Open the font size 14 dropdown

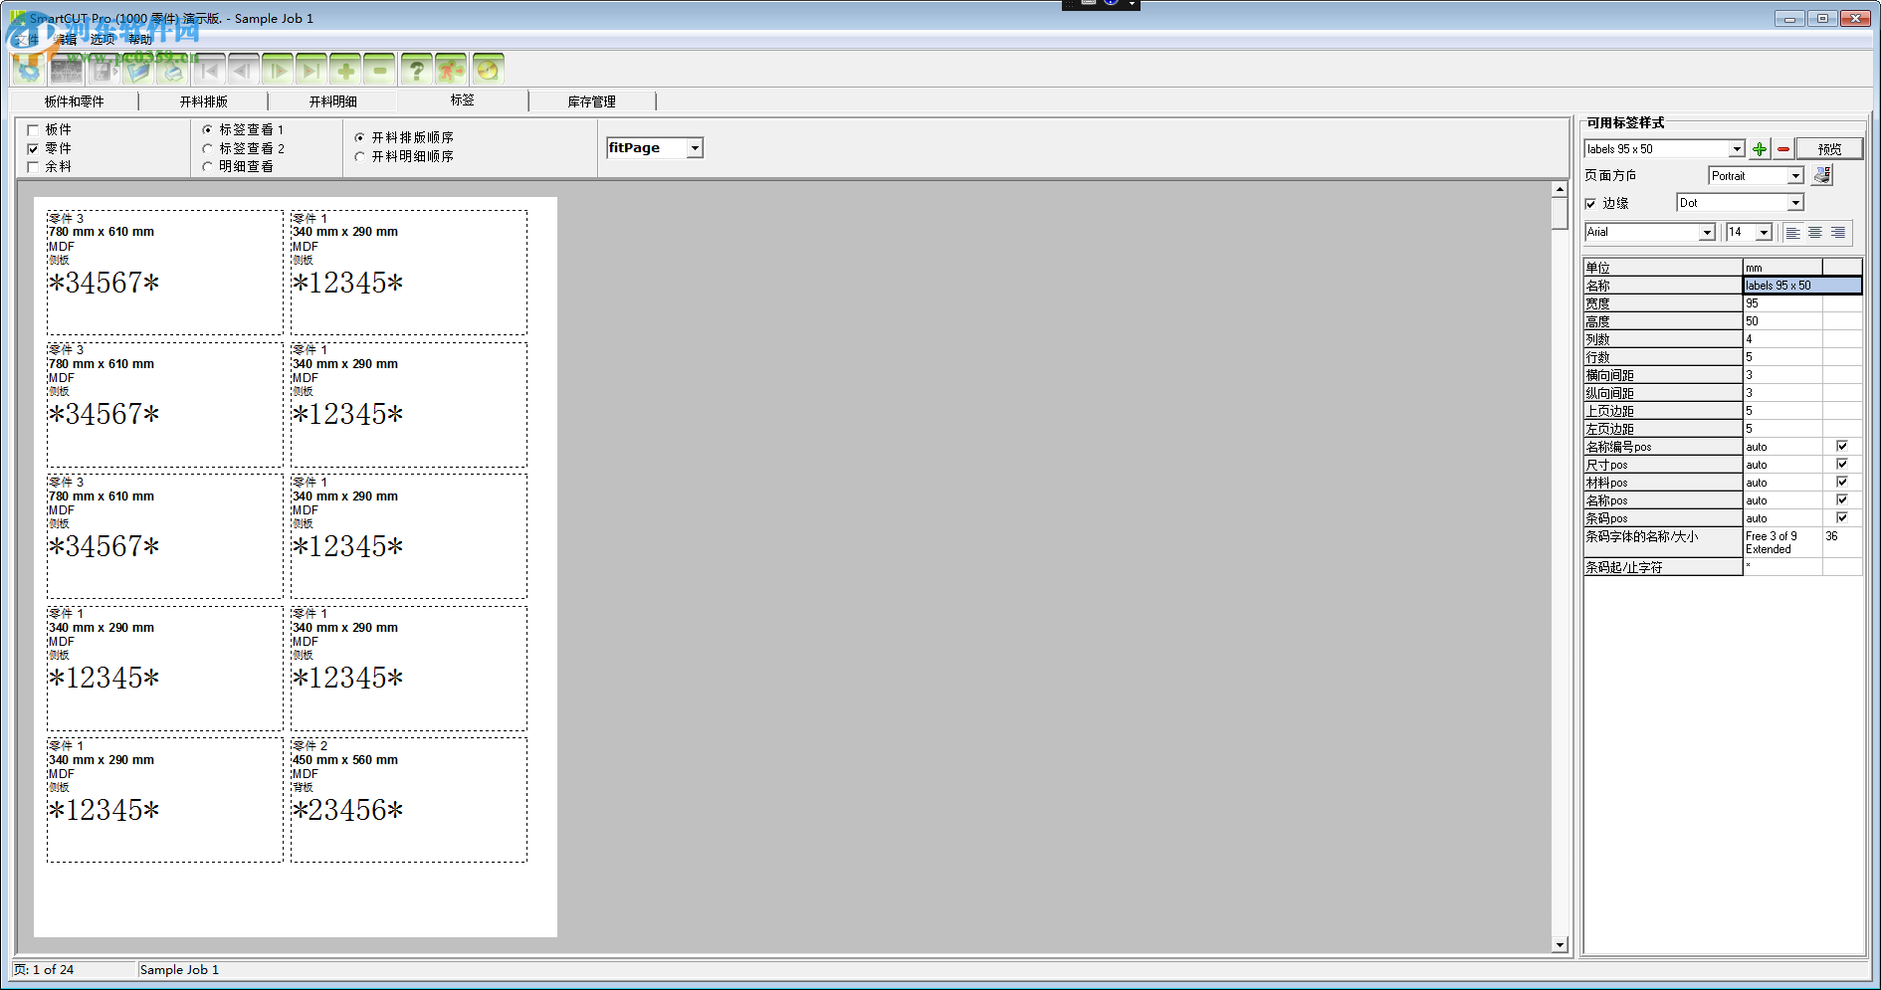[1765, 232]
